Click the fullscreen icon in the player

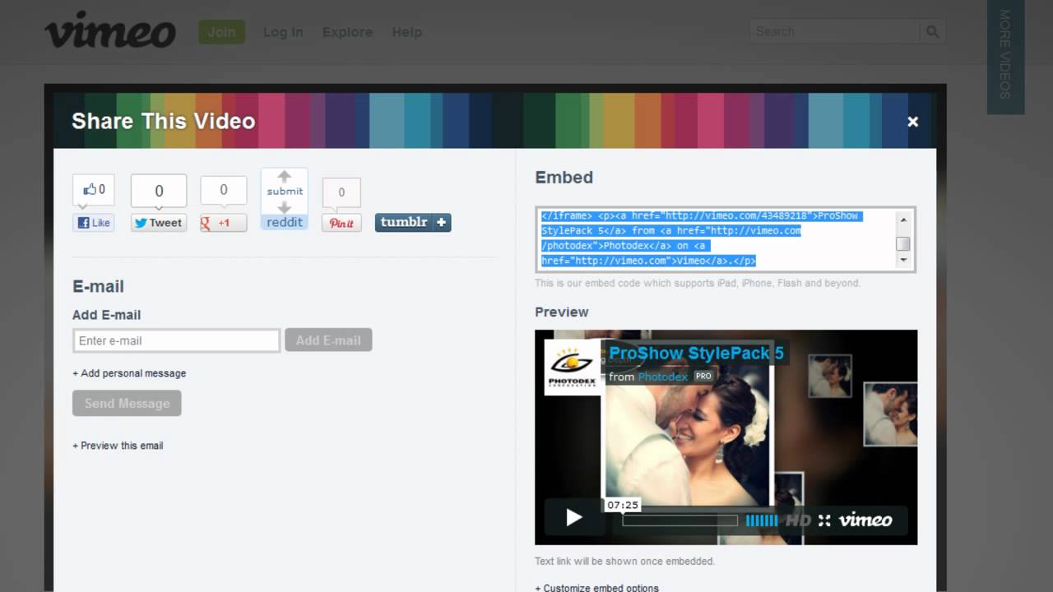pyautogui.click(x=824, y=520)
